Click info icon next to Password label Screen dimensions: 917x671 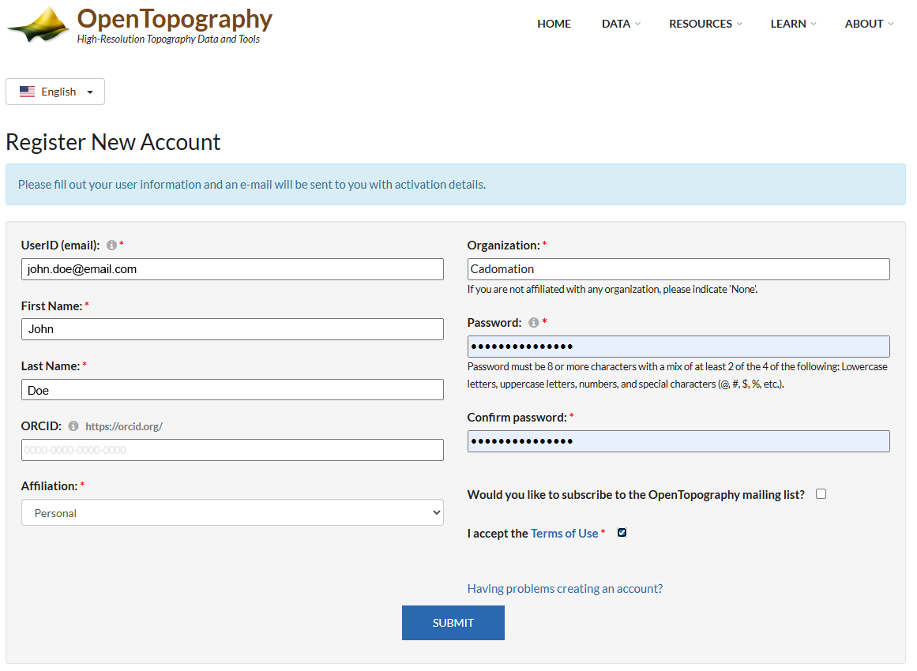point(533,323)
